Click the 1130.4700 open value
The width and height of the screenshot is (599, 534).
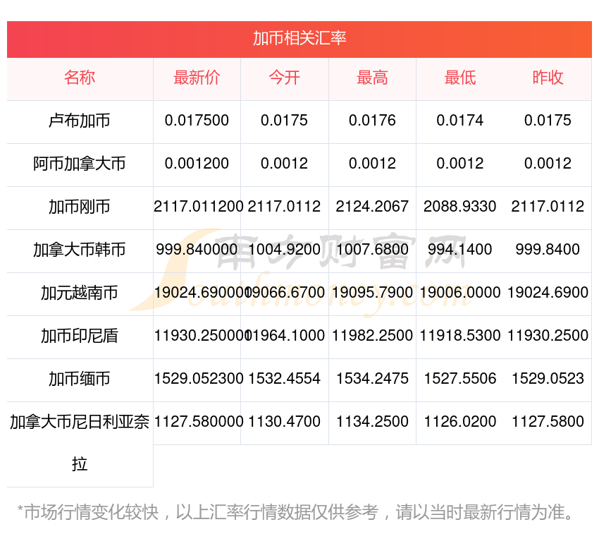(x=284, y=422)
